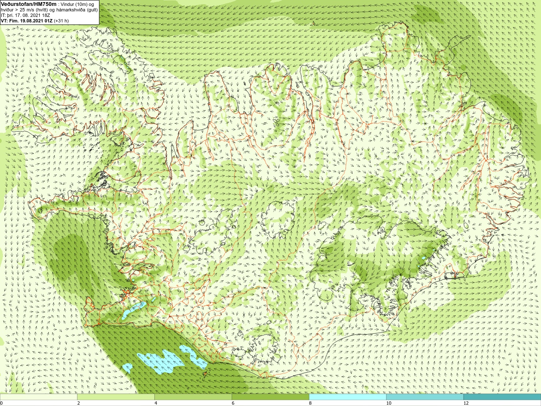Screen dimensions: 541x406
Task: Click the 4–6 m/s green legend swatch
Action: point(193,397)
